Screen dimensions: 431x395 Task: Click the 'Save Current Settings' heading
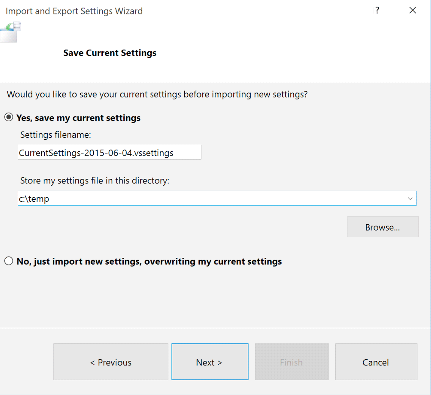coord(110,53)
